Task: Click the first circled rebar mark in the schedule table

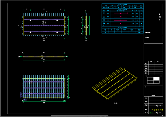Action: 104,14
